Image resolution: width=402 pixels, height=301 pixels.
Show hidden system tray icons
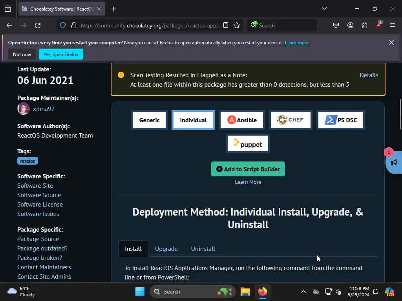tap(303, 292)
